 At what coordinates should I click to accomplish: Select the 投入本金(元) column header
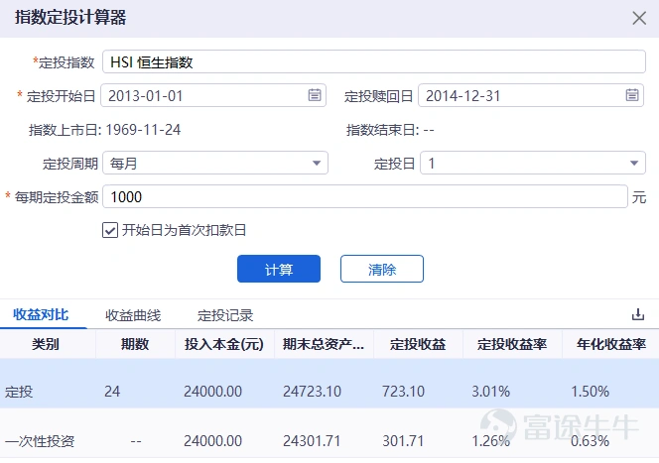(x=224, y=344)
